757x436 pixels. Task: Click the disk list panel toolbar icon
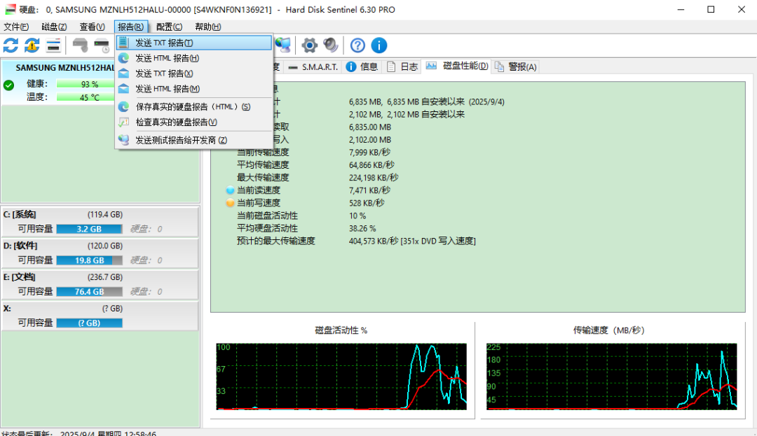pos(53,45)
